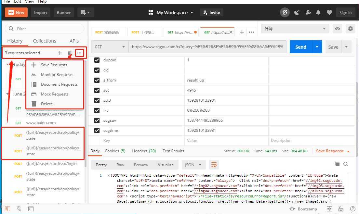Open the Cookies (5) response tab
The image size is (359, 214).
tap(115, 151)
